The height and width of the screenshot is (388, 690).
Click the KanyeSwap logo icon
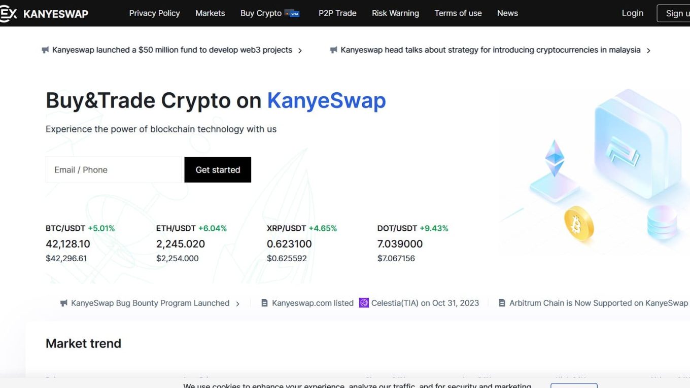(8, 14)
